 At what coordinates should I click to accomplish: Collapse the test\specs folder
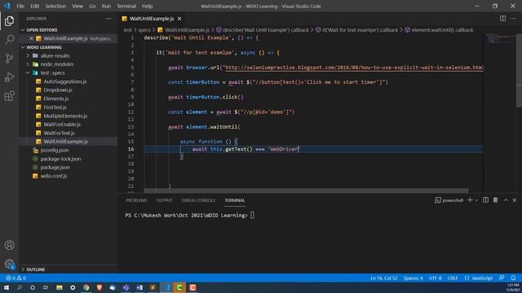click(52, 72)
